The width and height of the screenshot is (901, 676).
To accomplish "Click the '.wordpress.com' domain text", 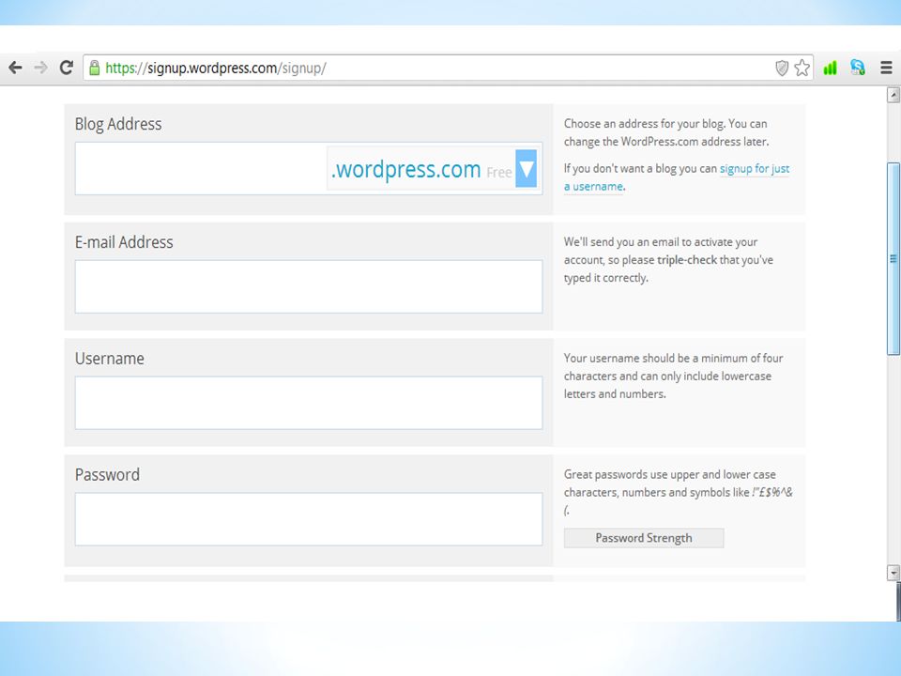I will click(x=405, y=169).
